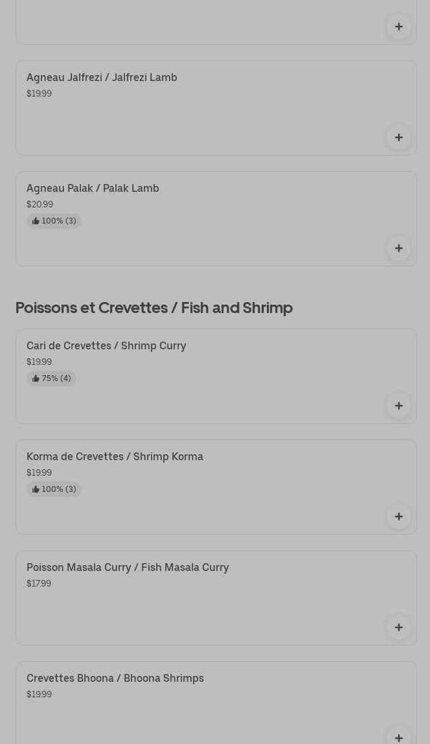Tap plus icon on Fish Masala Curry
This screenshot has width=430, height=744.
[x=398, y=627]
